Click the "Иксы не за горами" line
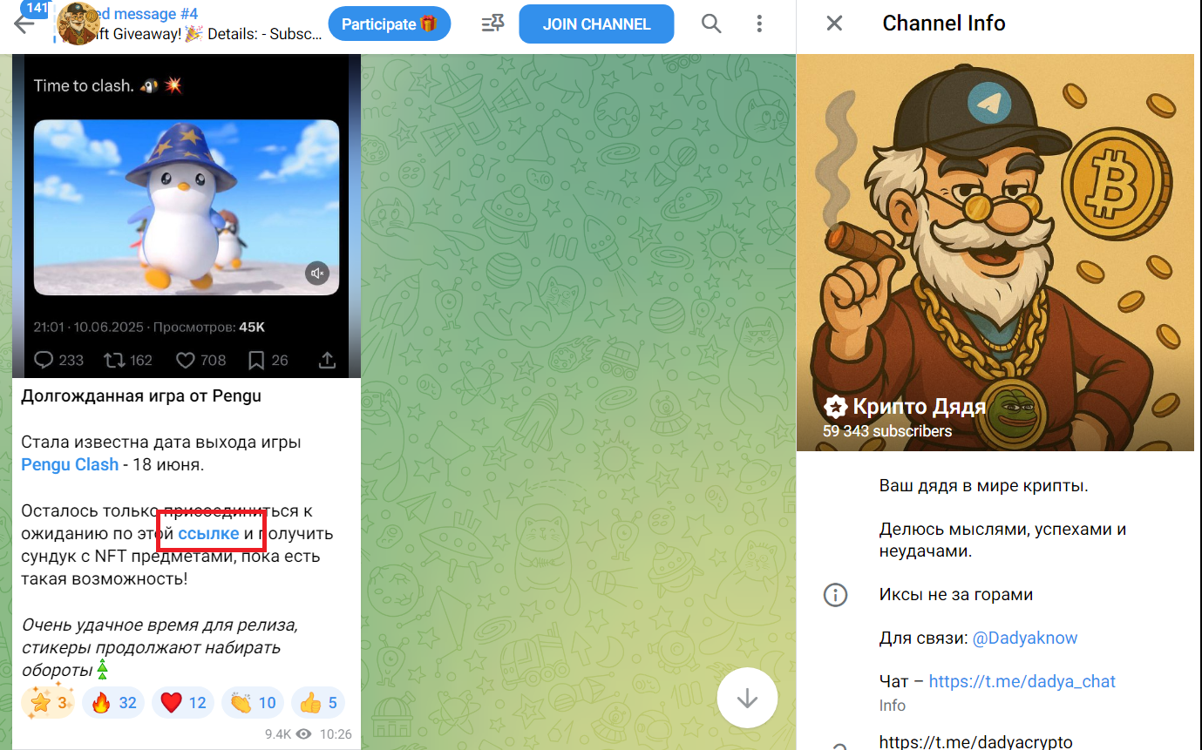The width and height of the screenshot is (1202, 750). click(956, 595)
